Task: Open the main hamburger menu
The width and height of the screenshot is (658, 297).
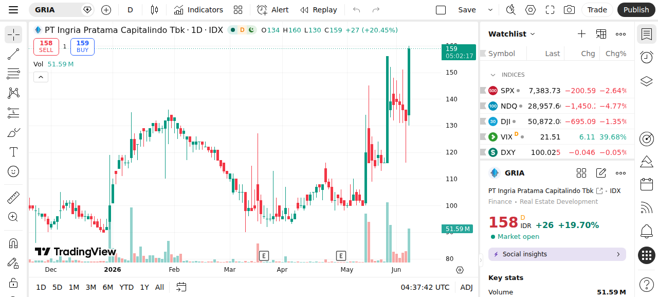Action: [x=13, y=10]
